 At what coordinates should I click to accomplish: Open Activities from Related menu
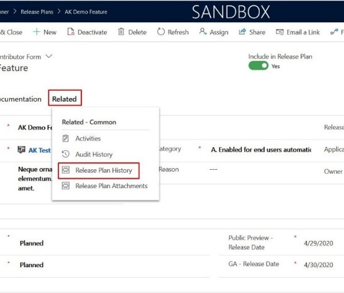pyautogui.click(x=88, y=138)
